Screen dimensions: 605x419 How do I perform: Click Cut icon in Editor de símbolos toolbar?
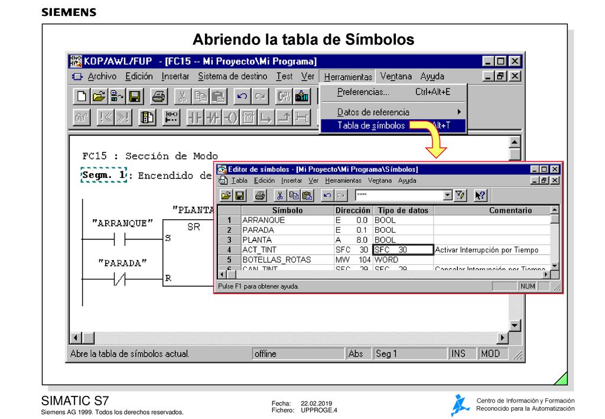click(x=280, y=196)
